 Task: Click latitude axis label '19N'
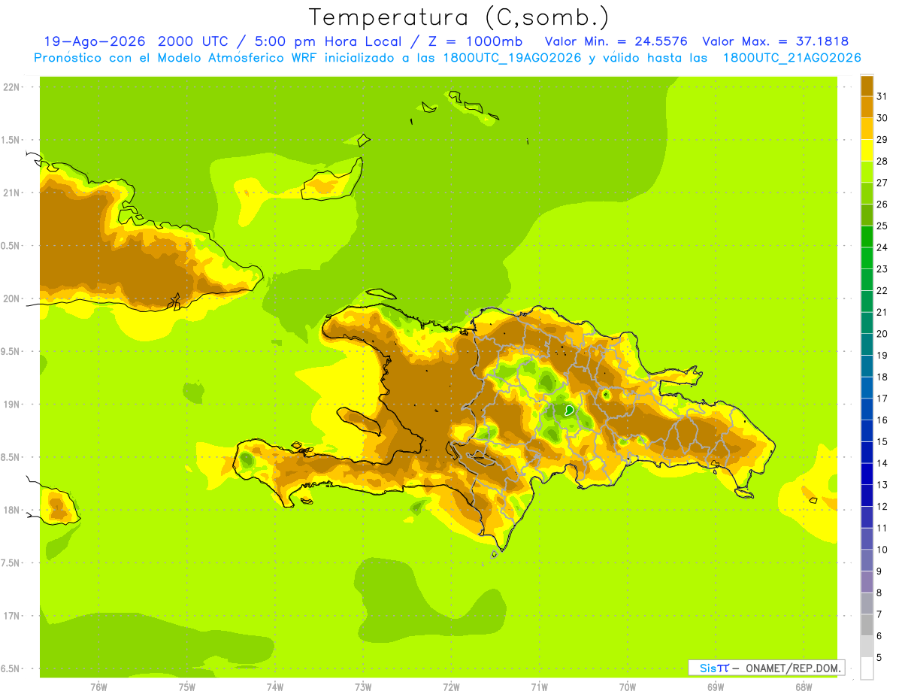[x=12, y=405]
